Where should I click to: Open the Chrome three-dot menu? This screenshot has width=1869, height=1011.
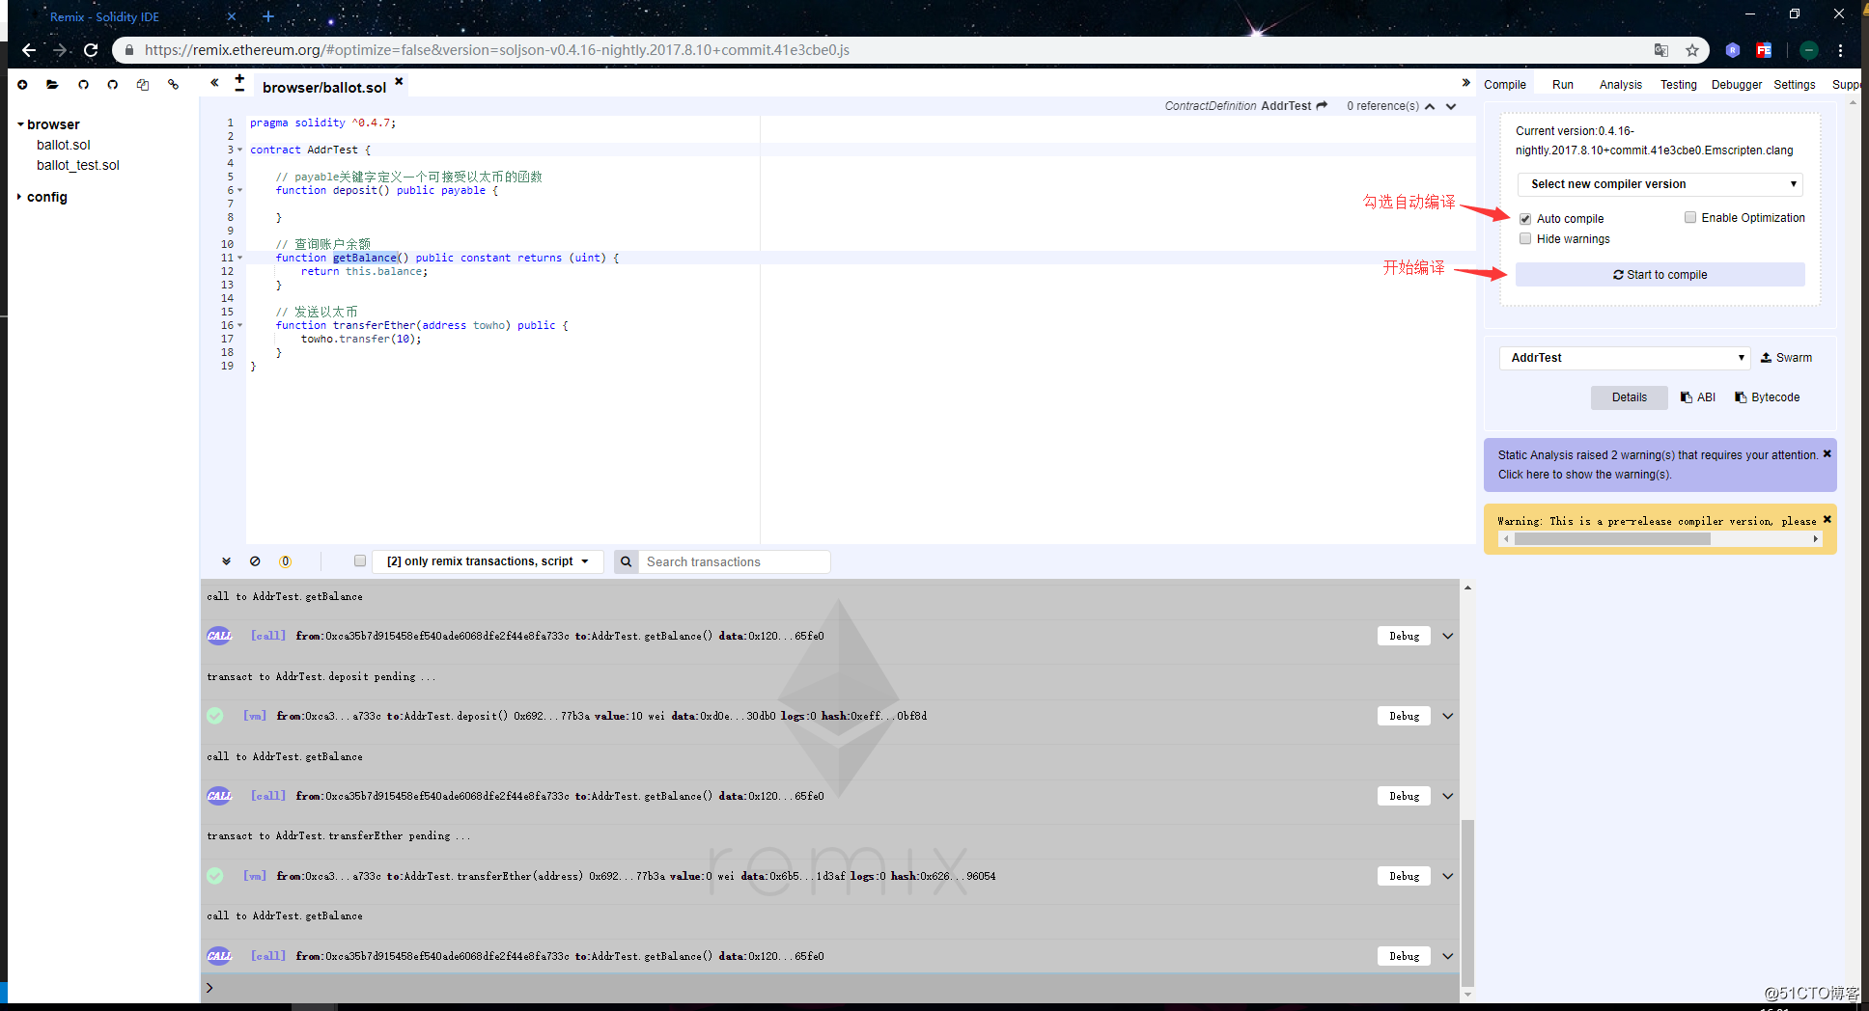[1841, 50]
